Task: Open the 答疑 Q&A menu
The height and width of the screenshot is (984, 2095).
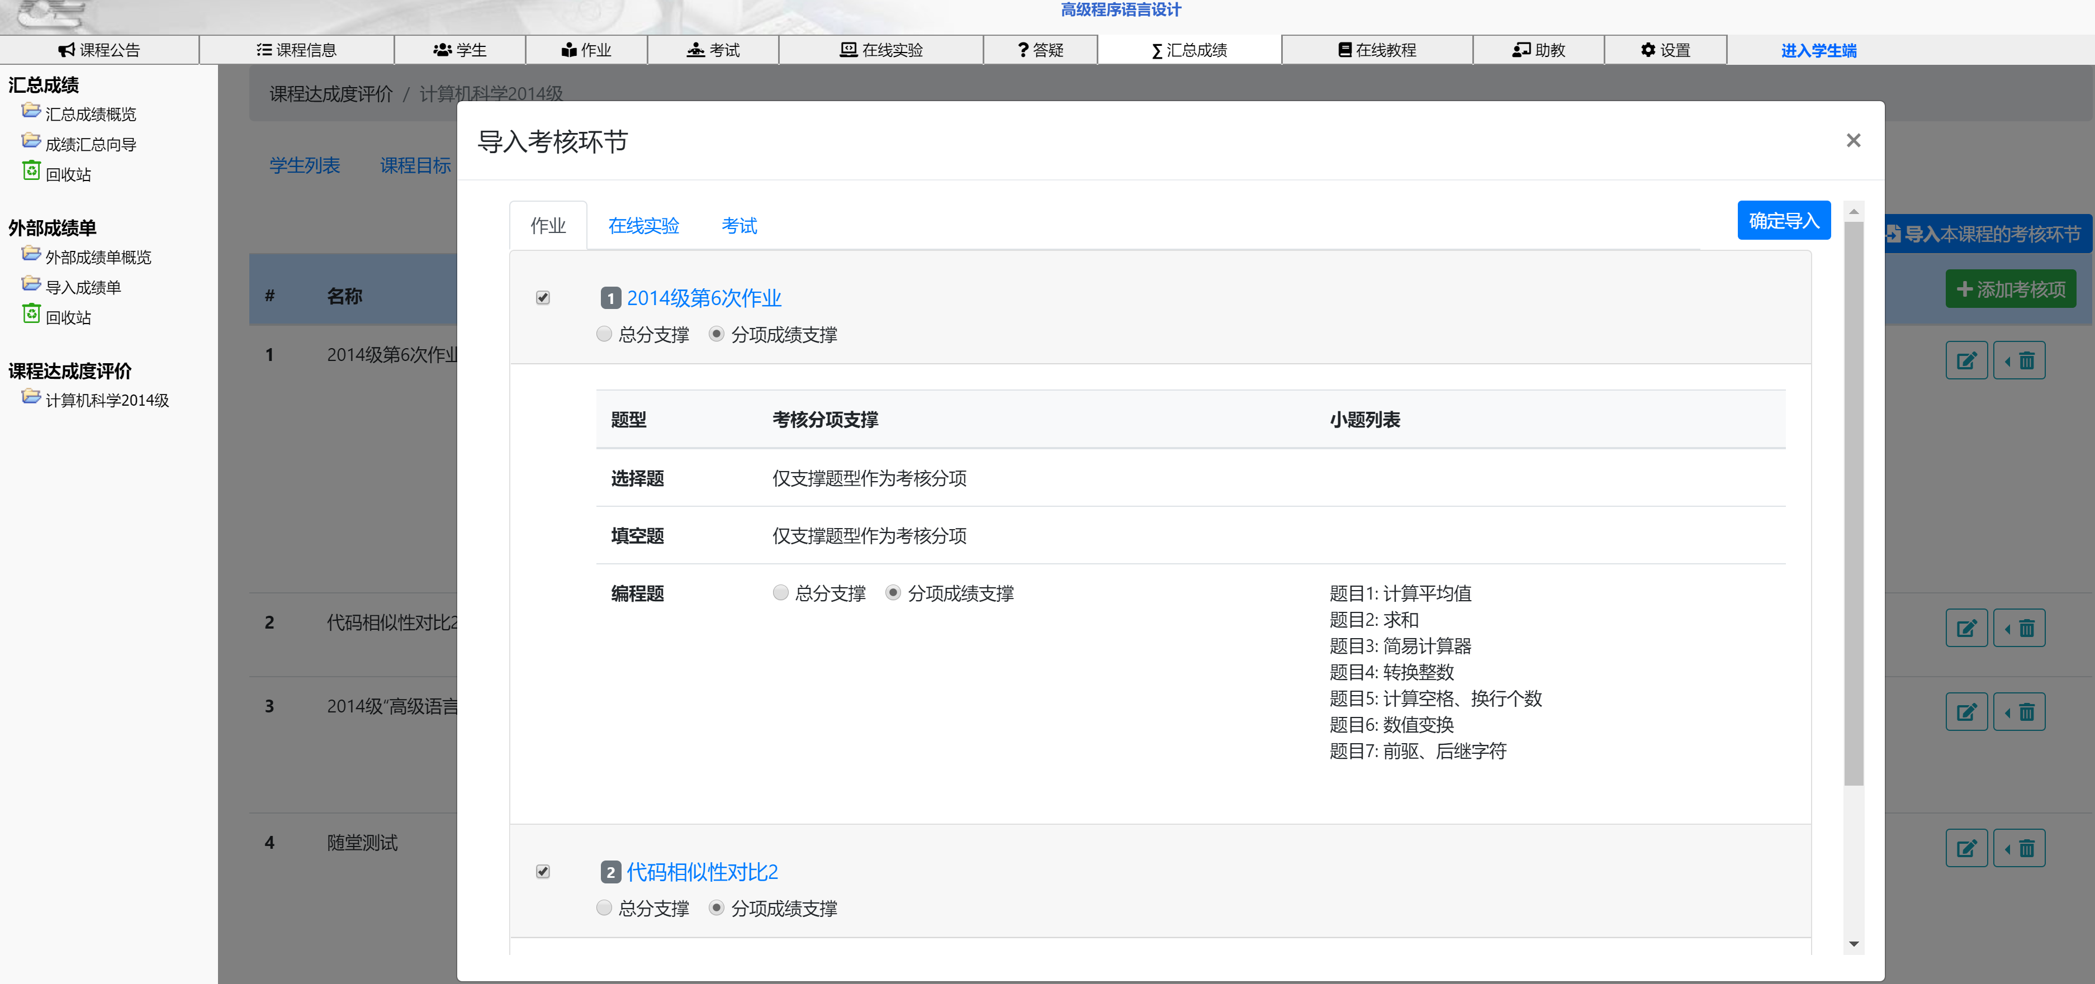Action: coord(1041,50)
